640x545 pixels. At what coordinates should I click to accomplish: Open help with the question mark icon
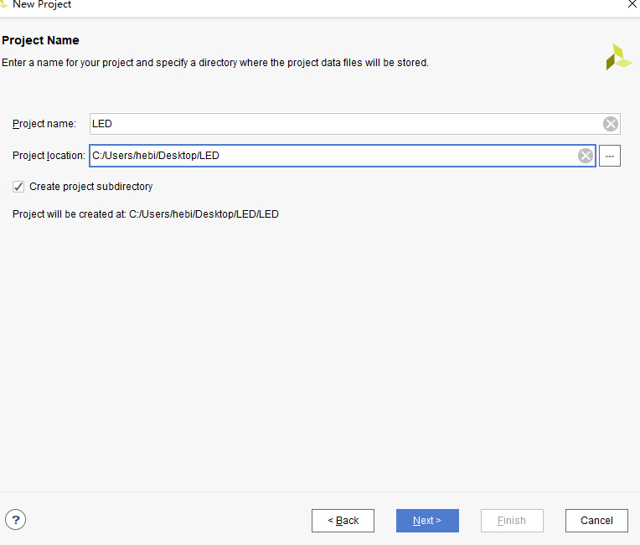(15, 520)
